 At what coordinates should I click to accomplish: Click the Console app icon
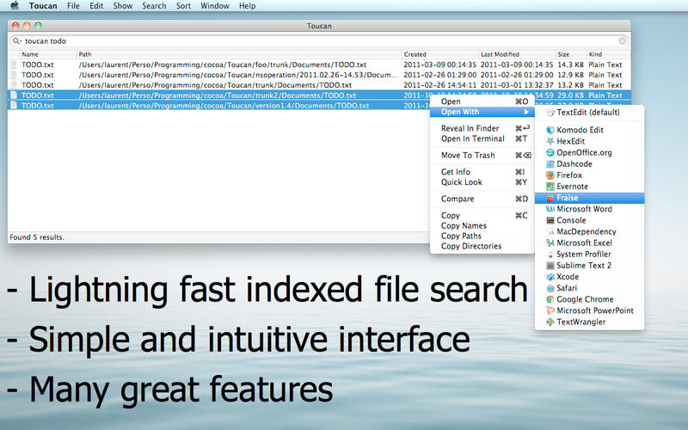coord(550,220)
